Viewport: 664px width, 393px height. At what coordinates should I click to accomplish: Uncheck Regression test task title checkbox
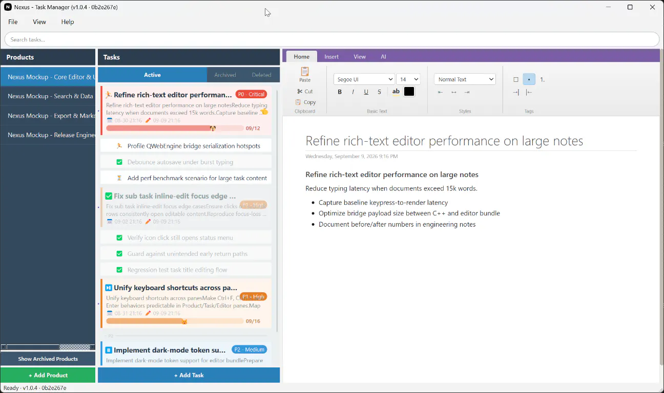tap(119, 270)
